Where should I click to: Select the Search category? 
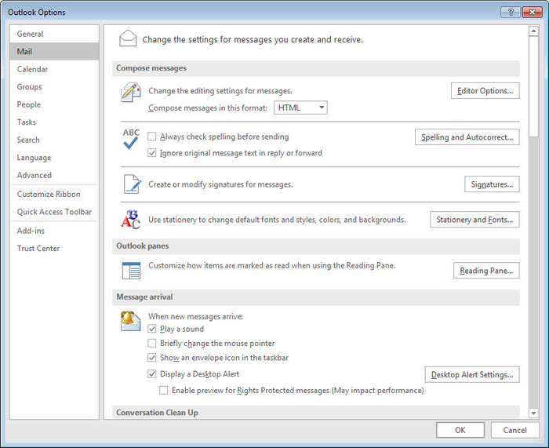click(54, 140)
